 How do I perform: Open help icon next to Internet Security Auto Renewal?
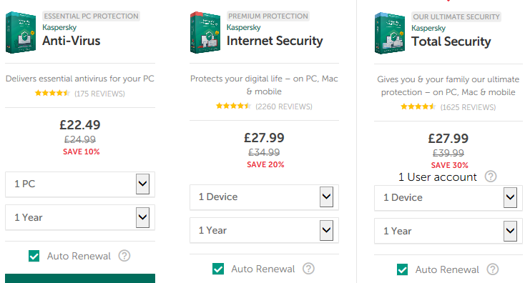point(308,269)
